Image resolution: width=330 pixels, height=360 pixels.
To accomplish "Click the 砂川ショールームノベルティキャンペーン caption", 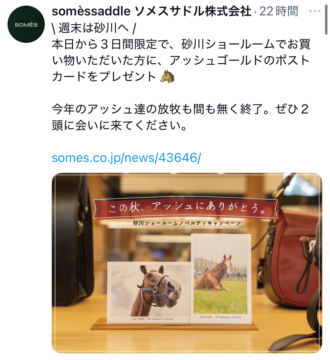I will click(187, 223).
